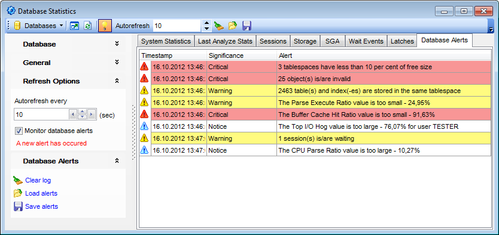This screenshot has width=499, height=235.
Task: Switch to the Last Analyze Stats tab
Action: coord(225,41)
